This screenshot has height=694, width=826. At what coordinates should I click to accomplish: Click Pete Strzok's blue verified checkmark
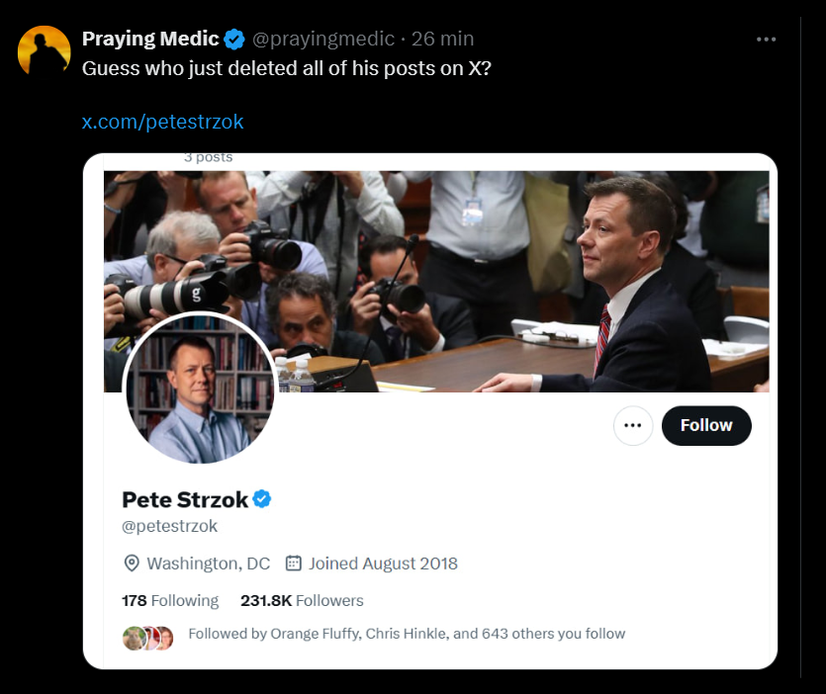point(262,499)
